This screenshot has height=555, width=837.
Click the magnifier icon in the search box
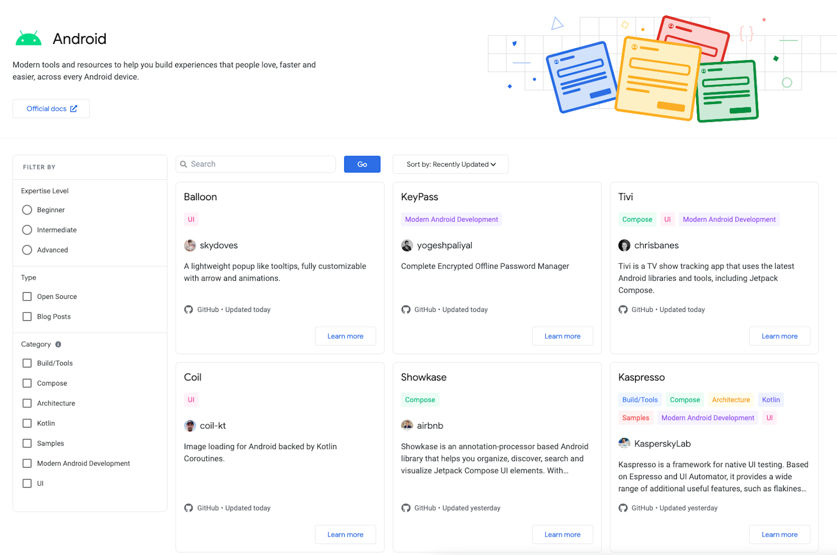pos(184,164)
